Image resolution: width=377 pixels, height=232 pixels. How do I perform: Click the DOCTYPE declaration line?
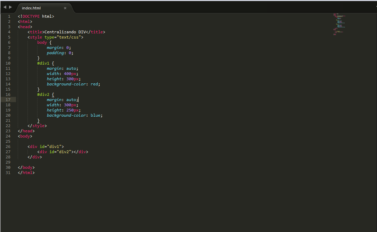(36, 16)
